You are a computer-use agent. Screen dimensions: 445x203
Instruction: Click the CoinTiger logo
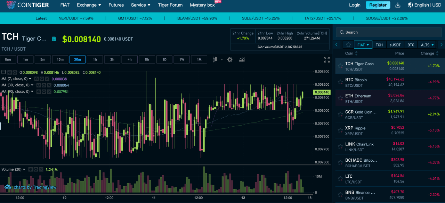click(28, 5)
